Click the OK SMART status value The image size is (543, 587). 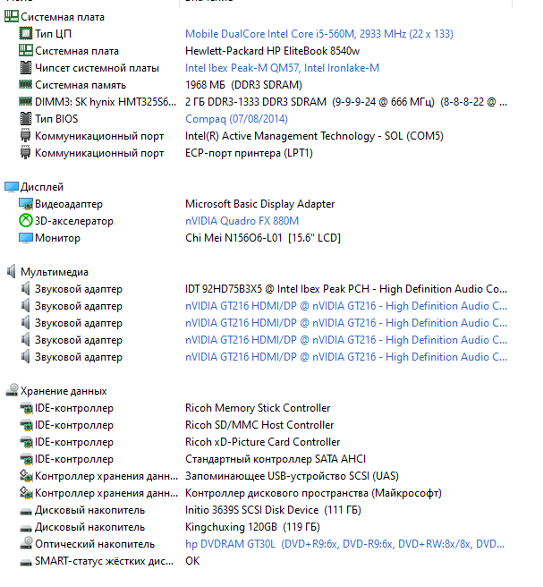tap(192, 561)
